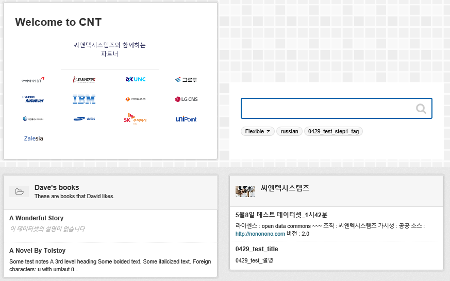Viewport: 450px width, 281px height.
Task: Click the partner logo left of Samsung SDS
Action: pyautogui.click(x=33, y=118)
